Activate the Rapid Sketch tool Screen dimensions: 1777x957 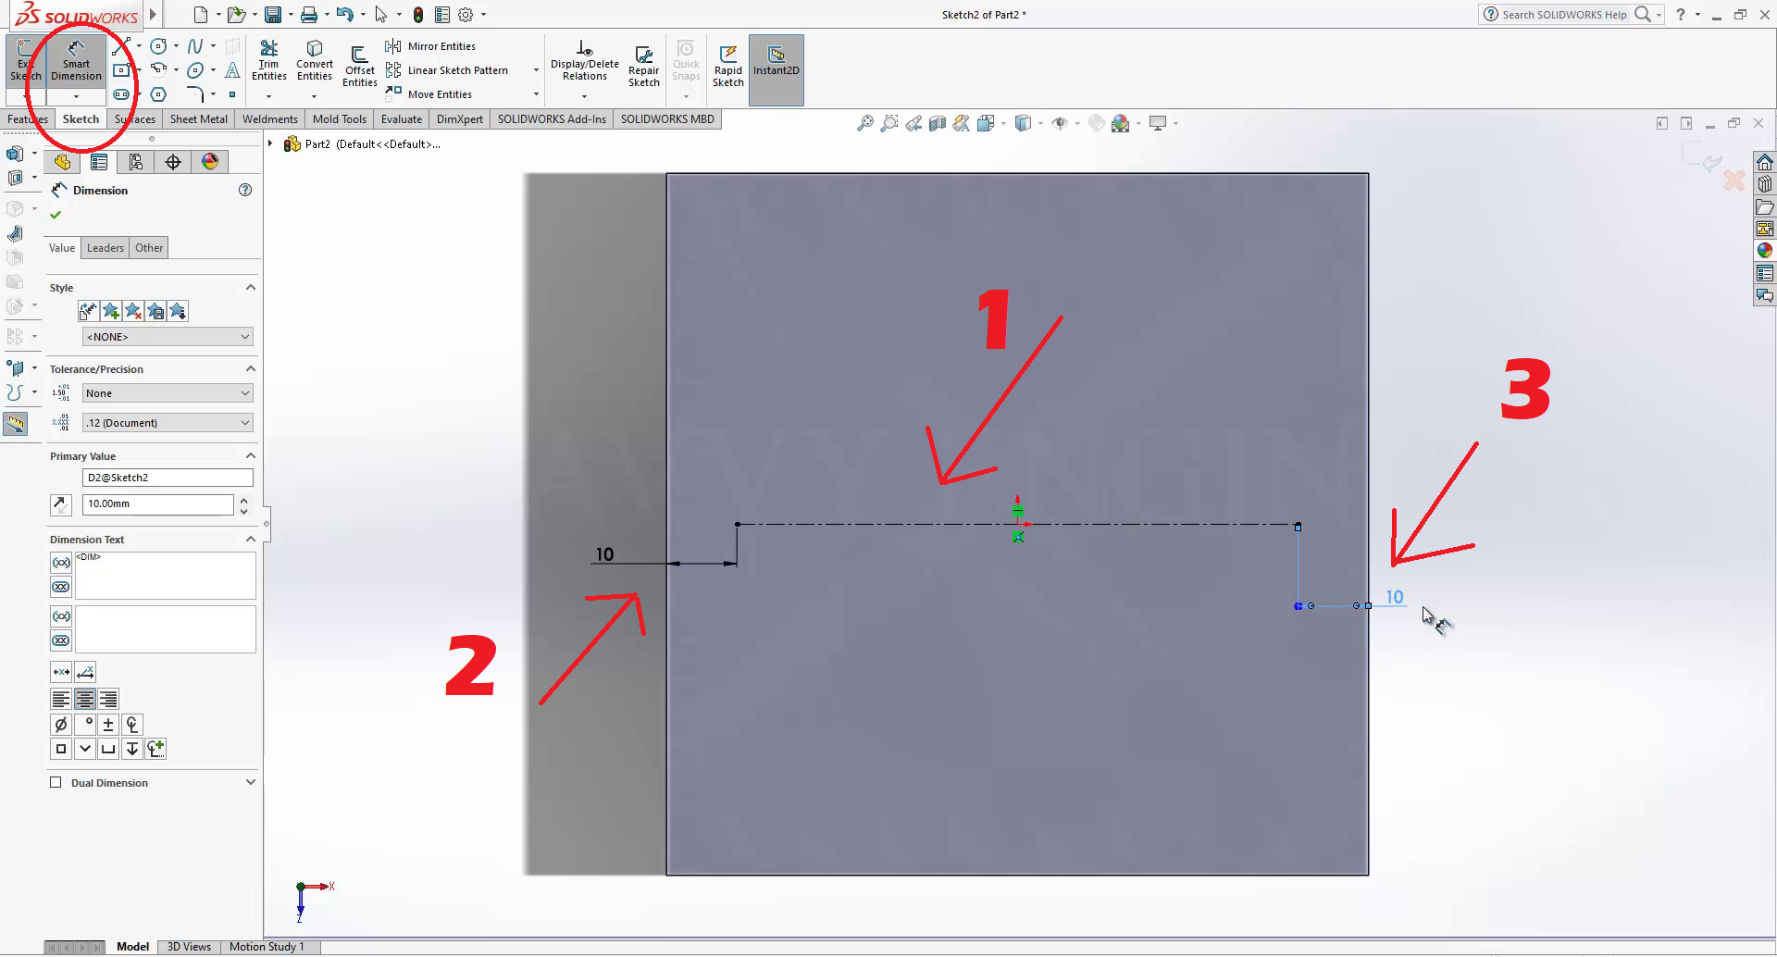(727, 67)
